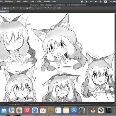116x116 pixels.
Task: Open Photos from the Dock
Action: pyautogui.click(x=19, y=111)
